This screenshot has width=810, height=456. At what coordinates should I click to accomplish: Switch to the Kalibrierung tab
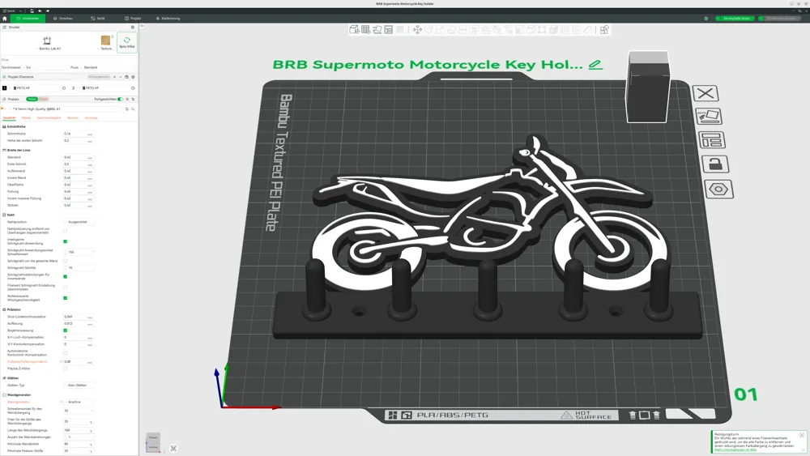(168, 18)
